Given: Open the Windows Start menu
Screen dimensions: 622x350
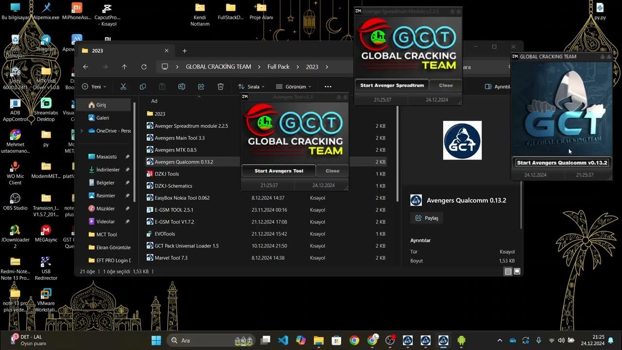Looking at the screenshot, I should [156, 340].
